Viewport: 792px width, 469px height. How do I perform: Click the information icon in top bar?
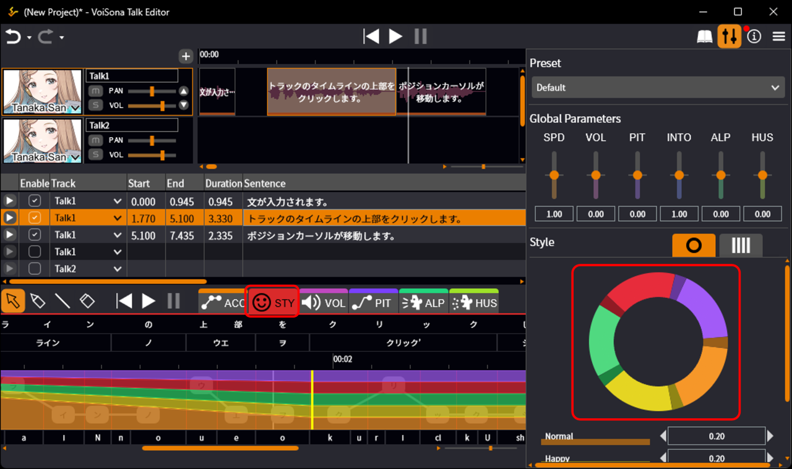click(754, 36)
